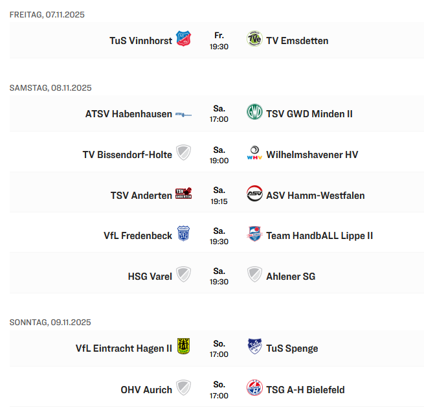The width and height of the screenshot is (424, 410).
Task: Click the TSV GWD Minden II logo
Action: (x=254, y=113)
